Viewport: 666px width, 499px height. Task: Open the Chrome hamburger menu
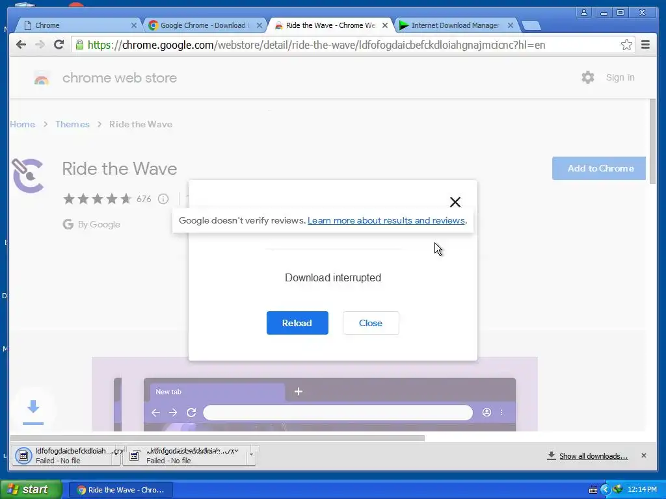tap(645, 45)
